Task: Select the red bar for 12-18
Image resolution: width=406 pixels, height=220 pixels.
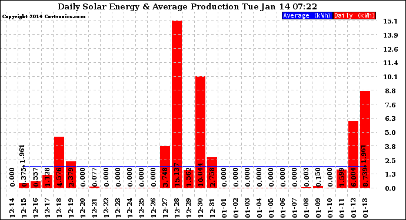Action: [x=59, y=163]
